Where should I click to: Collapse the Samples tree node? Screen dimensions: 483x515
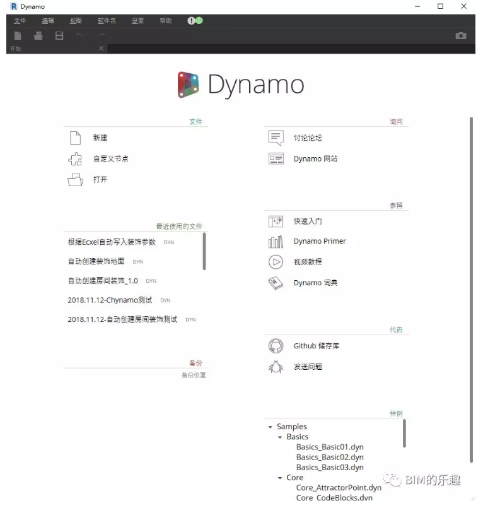click(x=271, y=427)
